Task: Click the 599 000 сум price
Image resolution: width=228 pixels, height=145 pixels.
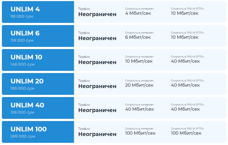Action: [23, 136]
